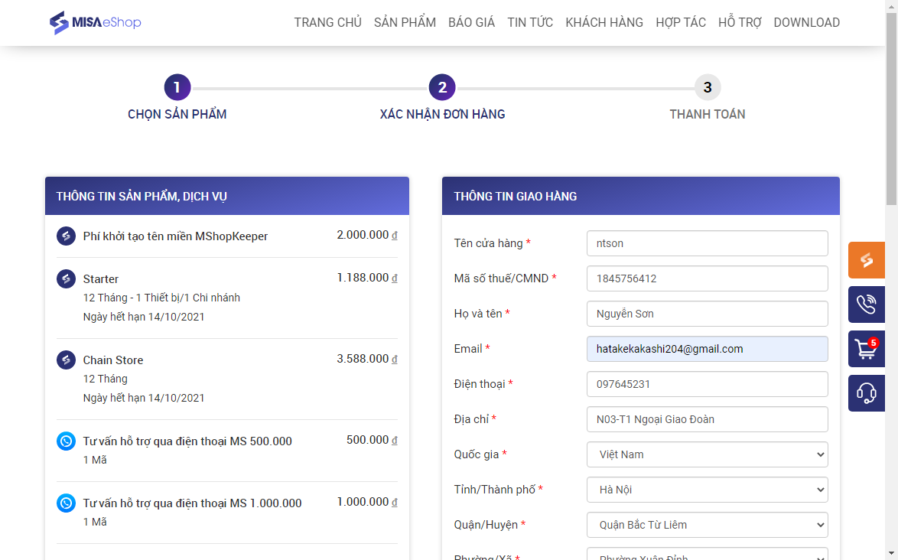Click the Starter product icon

coord(67,279)
